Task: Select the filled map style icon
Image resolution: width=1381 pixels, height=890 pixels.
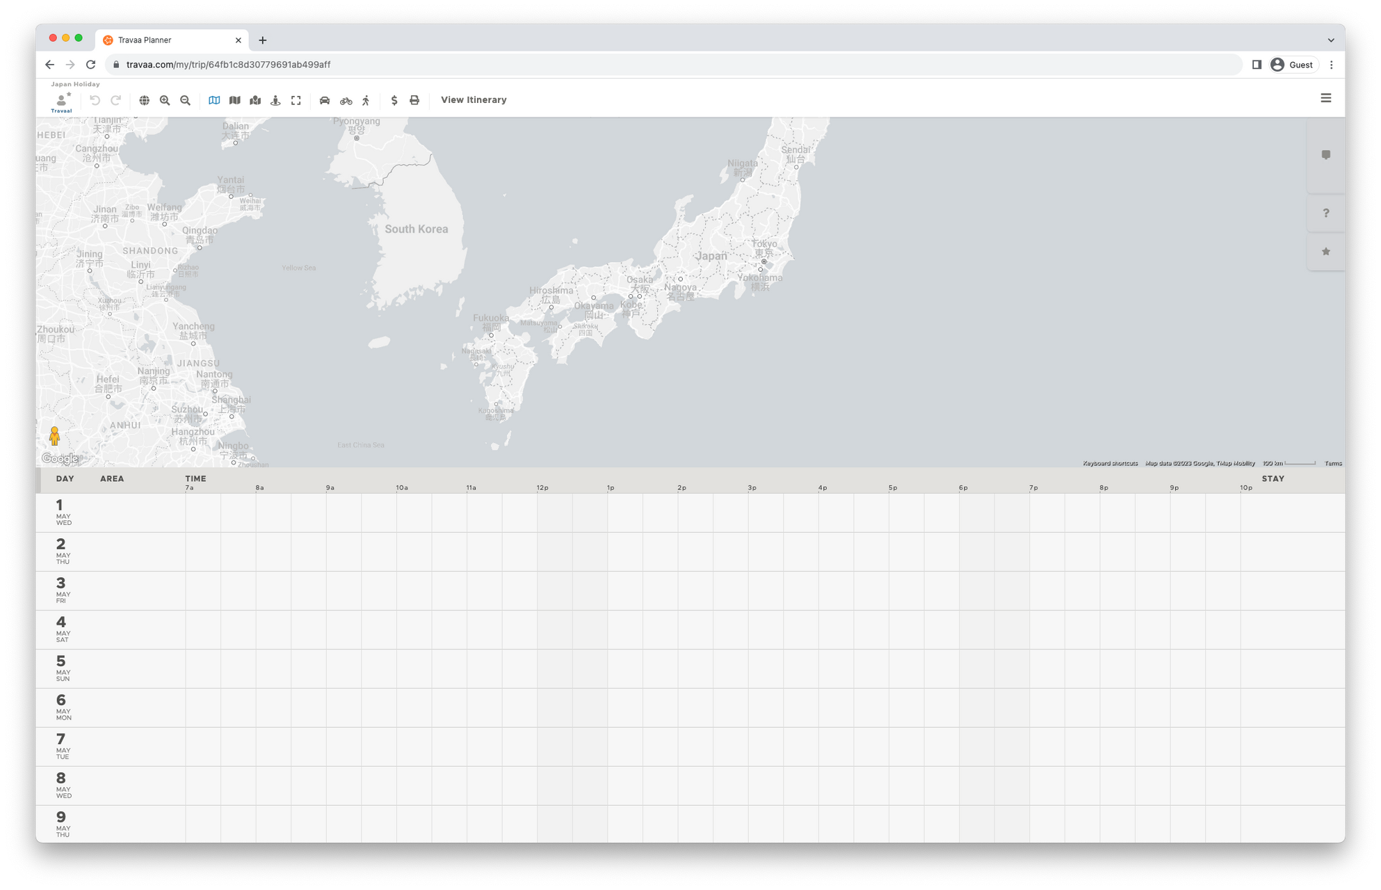Action: click(235, 100)
